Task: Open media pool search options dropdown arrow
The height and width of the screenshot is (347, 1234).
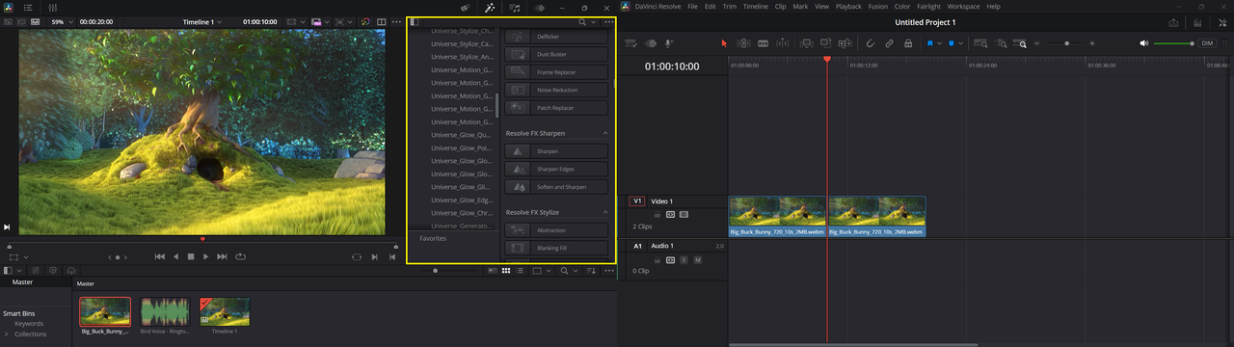Action: click(x=576, y=271)
